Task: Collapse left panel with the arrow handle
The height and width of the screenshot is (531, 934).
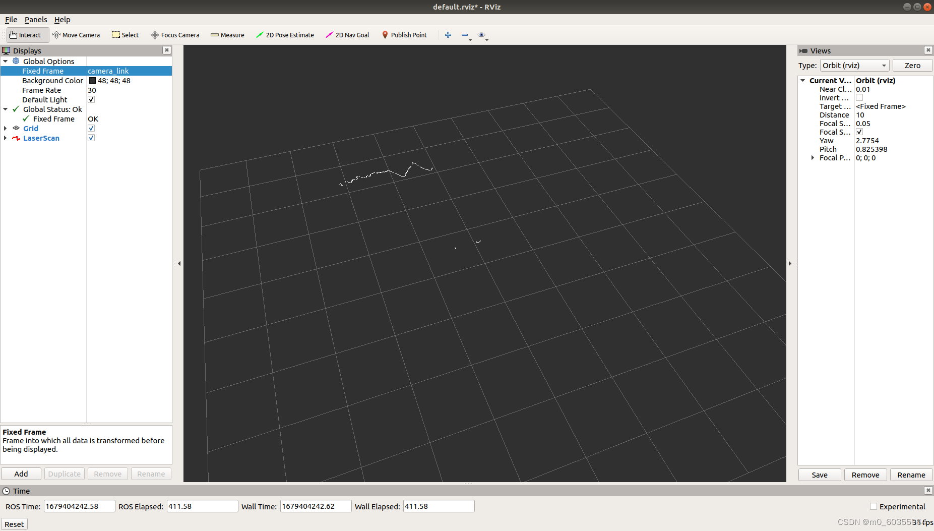Action: tap(179, 263)
